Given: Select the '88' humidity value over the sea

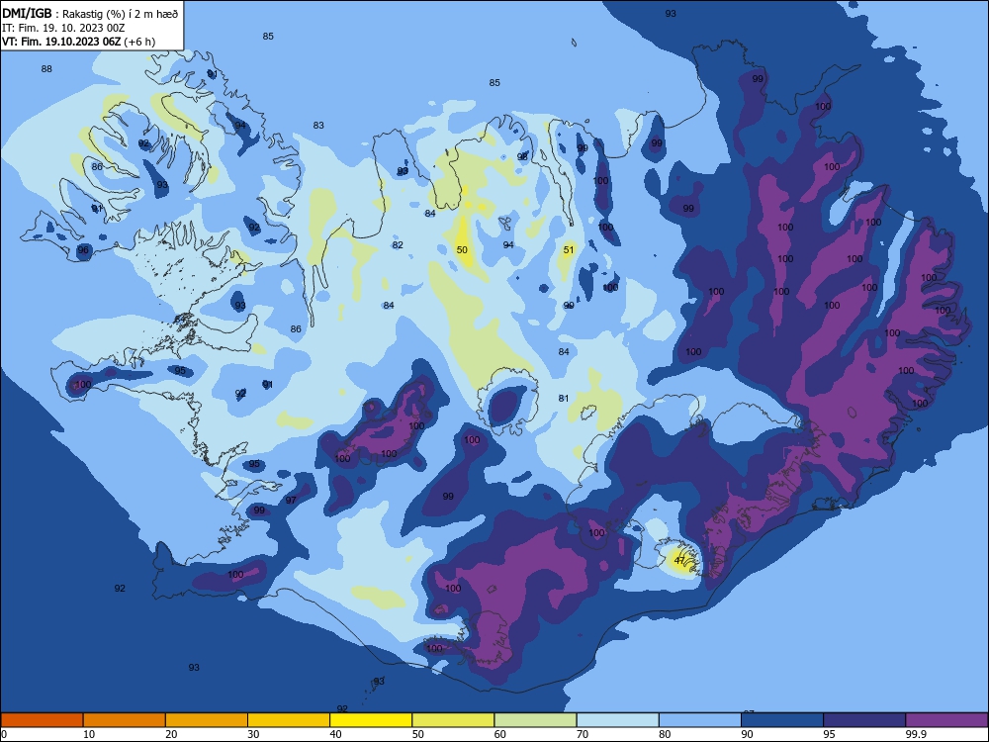Looking at the screenshot, I should coord(46,69).
